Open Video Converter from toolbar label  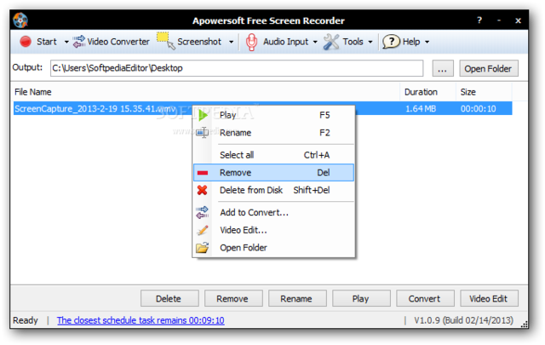click(118, 42)
